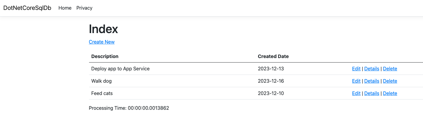This screenshot has height=129, width=423.
Task: Click the Description column header
Action: point(105,56)
